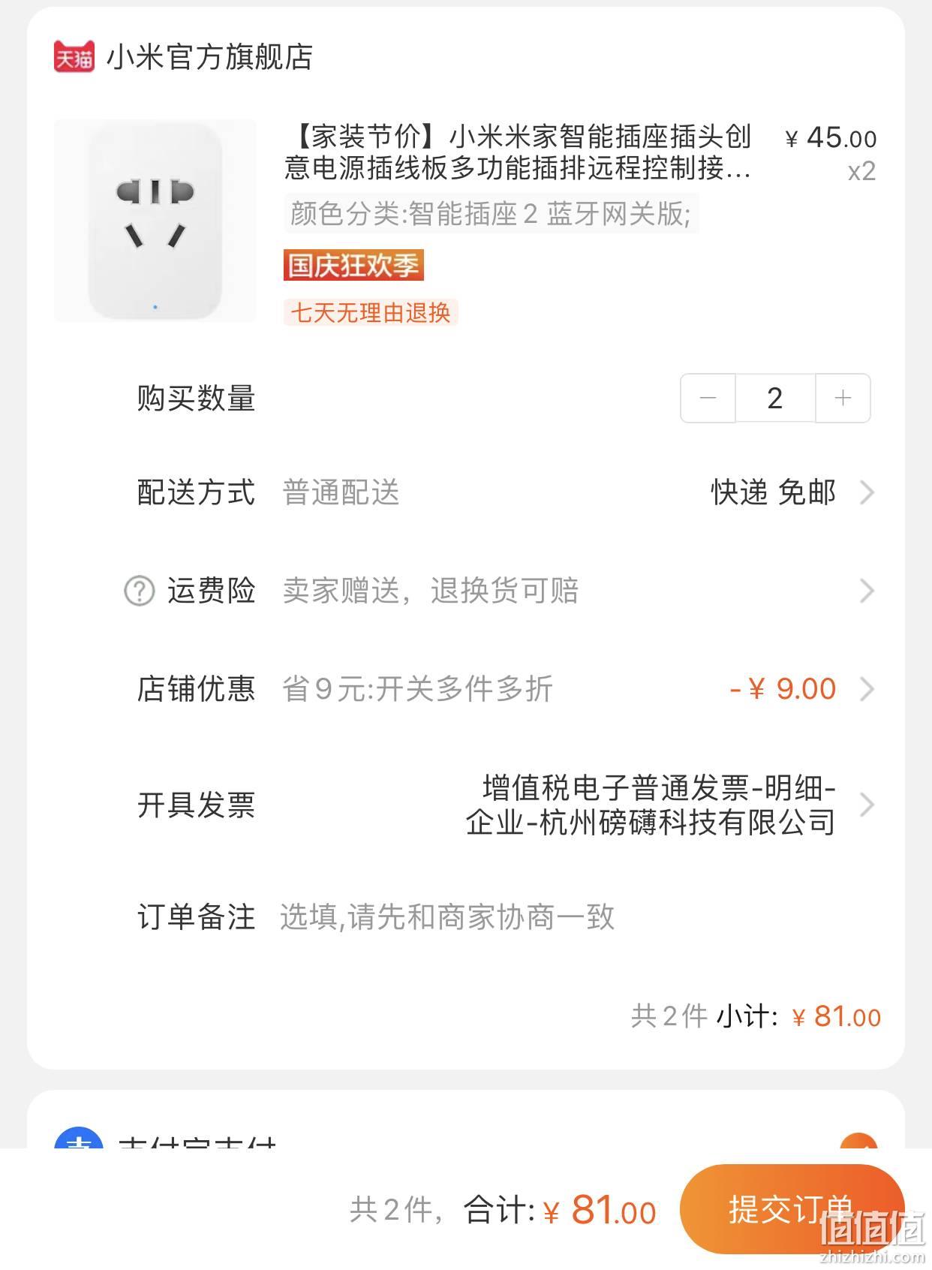Screen dimensions: 932x1270
Task: Toggle the orange Alipay selection check
Action: point(858,1141)
